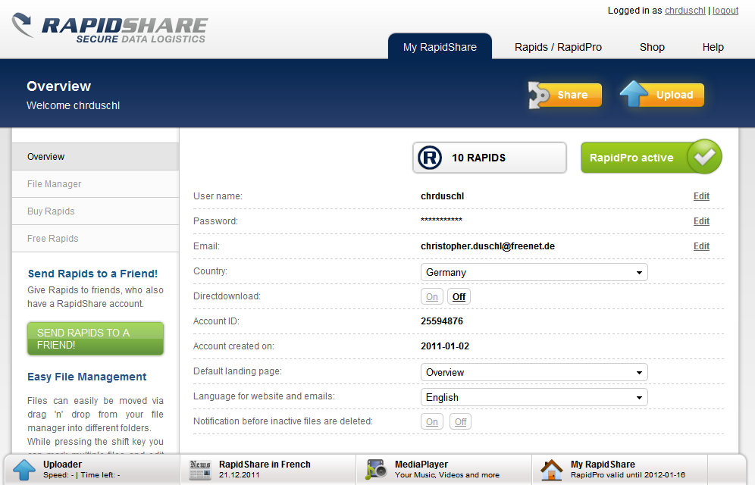Click the account creation date 2011-01-02
This screenshot has height=485, width=755.
[x=444, y=346]
